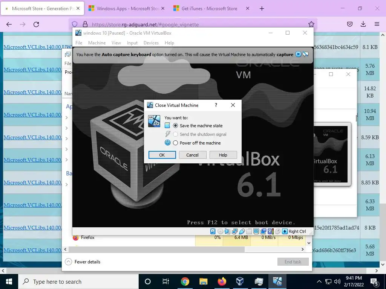386x289 pixels.
Task: Click the CPU virtualization V icon in status bar
Action: 271,231
